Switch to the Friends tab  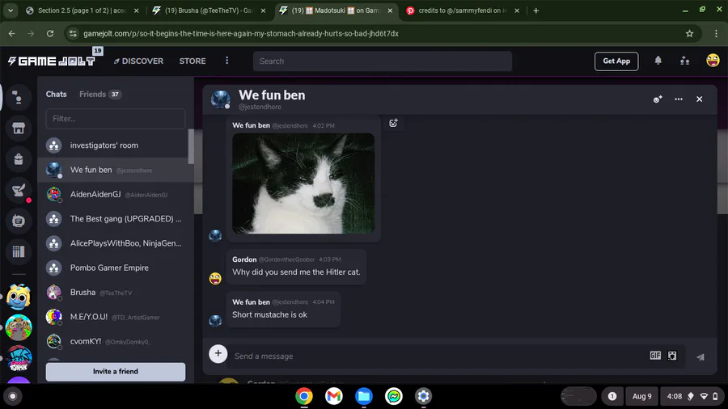tap(99, 94)
